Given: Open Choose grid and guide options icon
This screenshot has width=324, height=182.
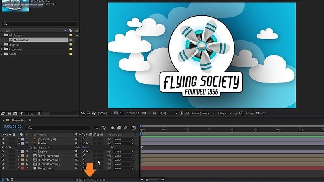Looking at the screenshot, I should click(116, 113).
